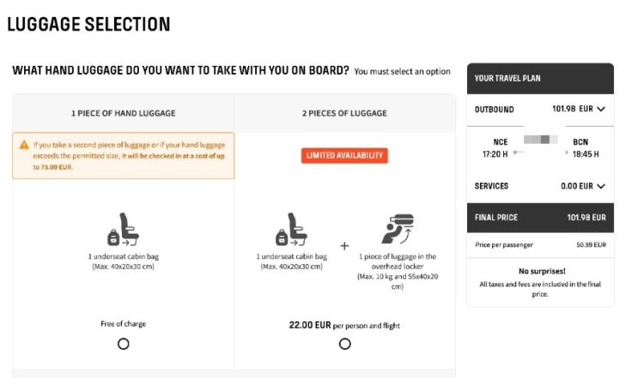This screenshot has height=378, width=638.
Task: Click the orange warning triangle icon
Action: [26, 146]
